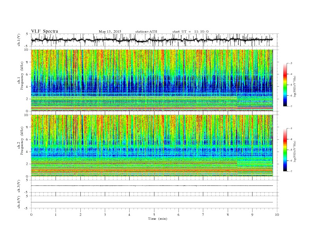Viewport: 312px width, 241px height.
Task: Click the time axis tick label "9"
Action: point(252,215)
